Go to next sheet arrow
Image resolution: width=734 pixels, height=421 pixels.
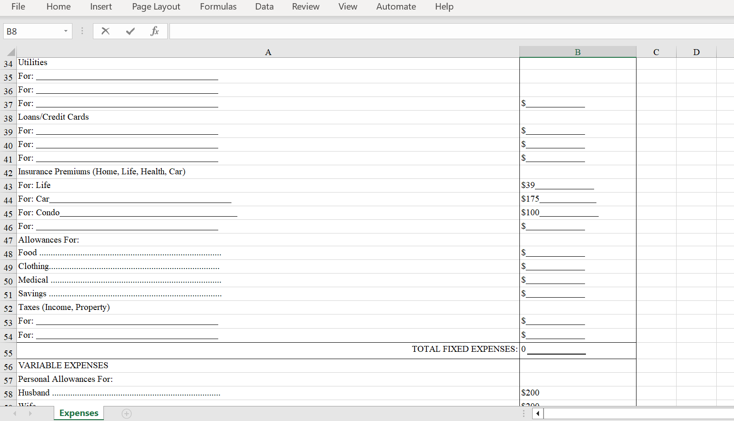[x=31, y=413]
